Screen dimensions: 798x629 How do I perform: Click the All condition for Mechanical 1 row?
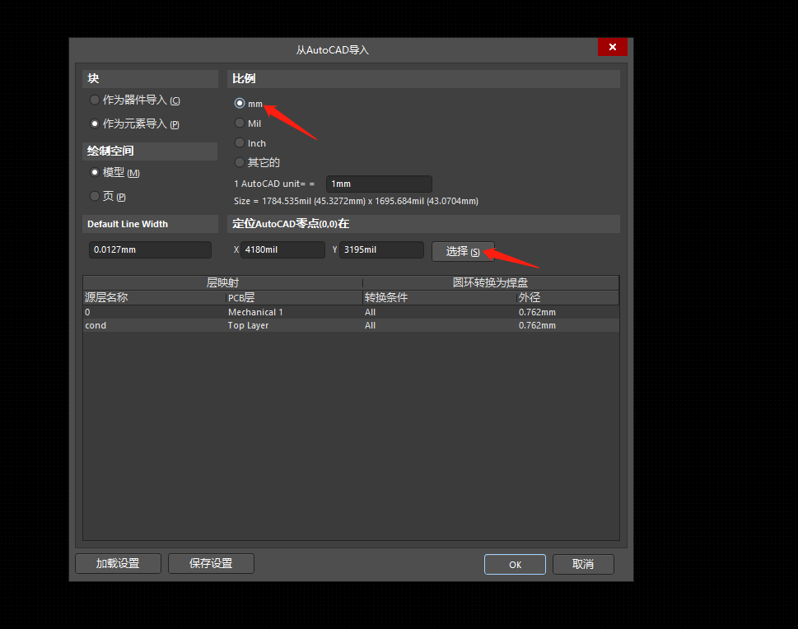point(440,312)
